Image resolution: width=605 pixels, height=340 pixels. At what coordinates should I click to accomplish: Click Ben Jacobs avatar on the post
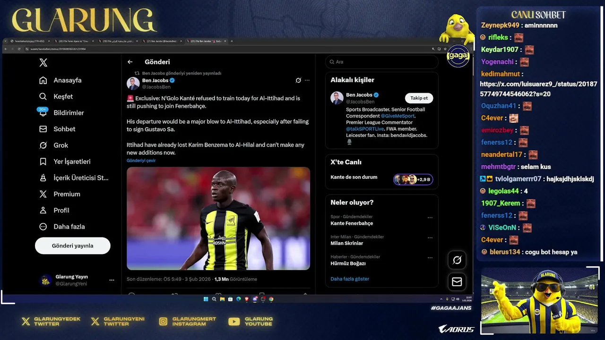[133, 84]
